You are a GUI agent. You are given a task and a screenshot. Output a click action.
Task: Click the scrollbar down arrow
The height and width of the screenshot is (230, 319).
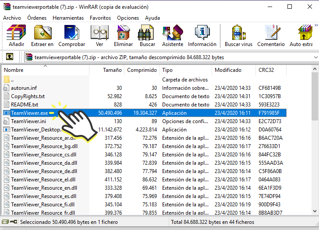(315, 211)
